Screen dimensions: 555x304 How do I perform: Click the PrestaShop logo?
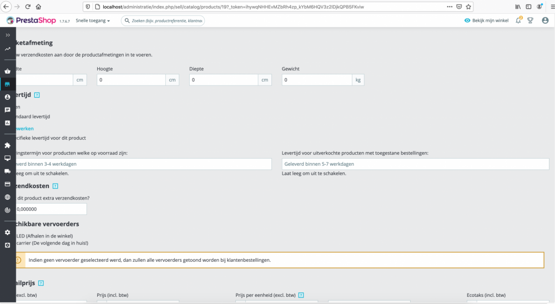pos(31,21)
